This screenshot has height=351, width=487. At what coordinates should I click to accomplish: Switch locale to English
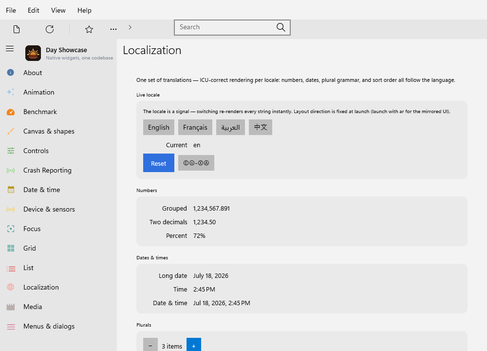coord(159,127)
